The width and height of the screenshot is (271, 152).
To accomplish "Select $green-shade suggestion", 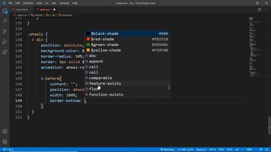I will pos(127,45).
